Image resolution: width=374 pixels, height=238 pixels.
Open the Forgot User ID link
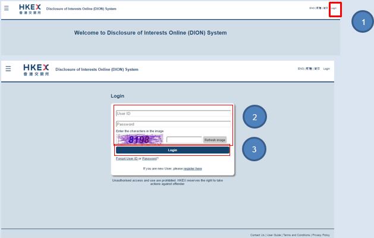[x=126, y=158]
